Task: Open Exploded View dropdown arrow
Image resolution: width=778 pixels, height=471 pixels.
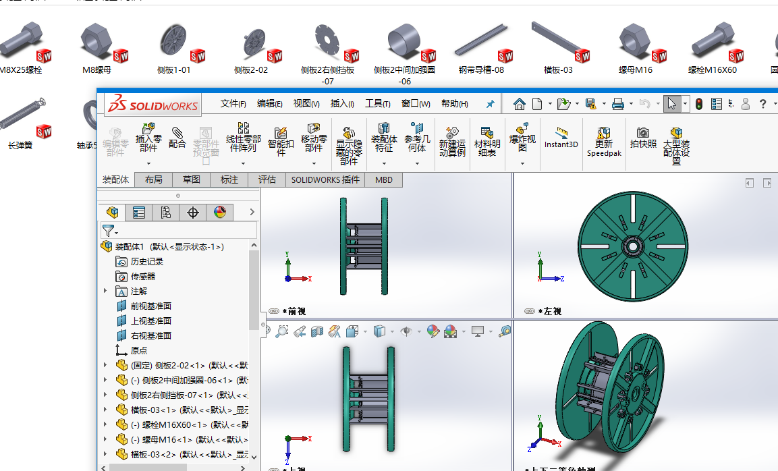Action: point(522,163)
